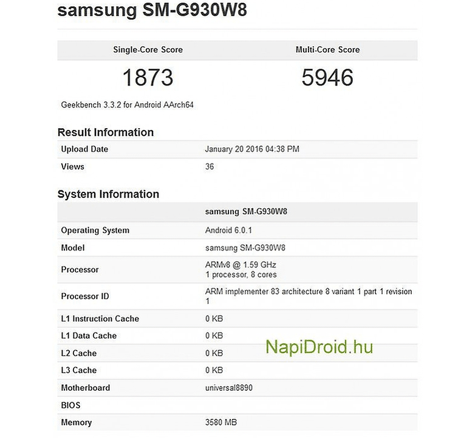The height and width of the screenshot is (440, 475).
Task: Select 1 processor, 8 cores text
Action: click(x=241, y=275)
